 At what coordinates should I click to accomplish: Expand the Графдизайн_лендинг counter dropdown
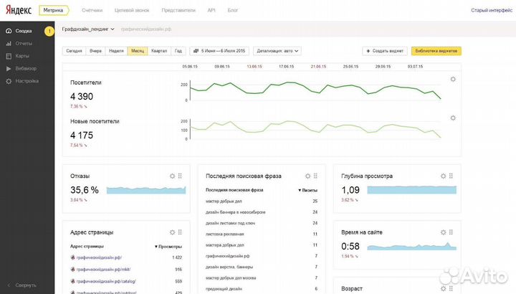pos(88,31)
